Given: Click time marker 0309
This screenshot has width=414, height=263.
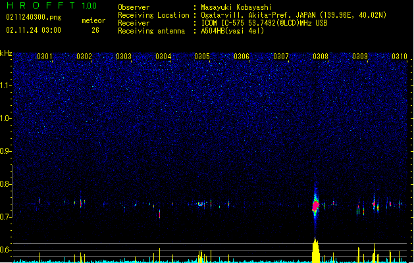Looking at the screenshot, I should click(360, 57).
